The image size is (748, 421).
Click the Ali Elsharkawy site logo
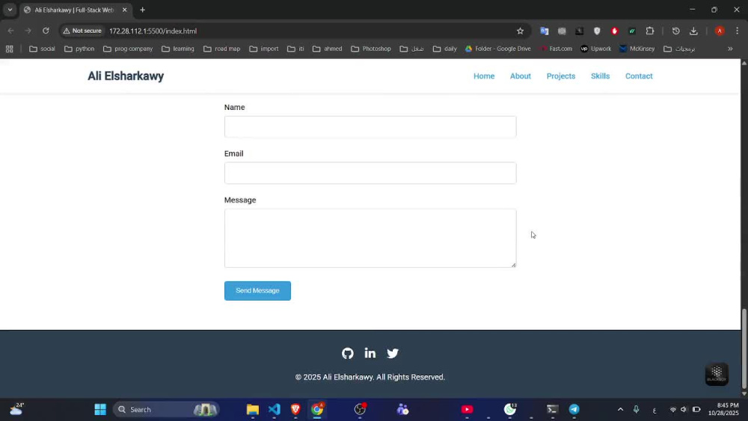pos(126,76)
